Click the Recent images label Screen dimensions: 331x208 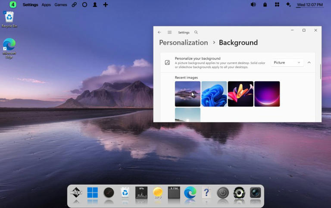point(186,78)
